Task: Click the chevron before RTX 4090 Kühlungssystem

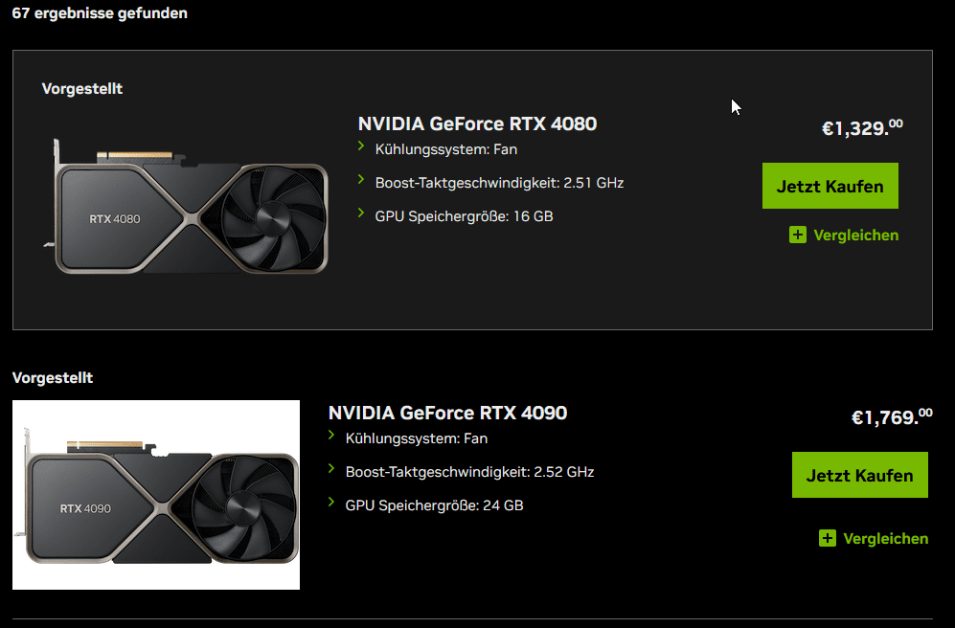Action: tap(331, 436)
